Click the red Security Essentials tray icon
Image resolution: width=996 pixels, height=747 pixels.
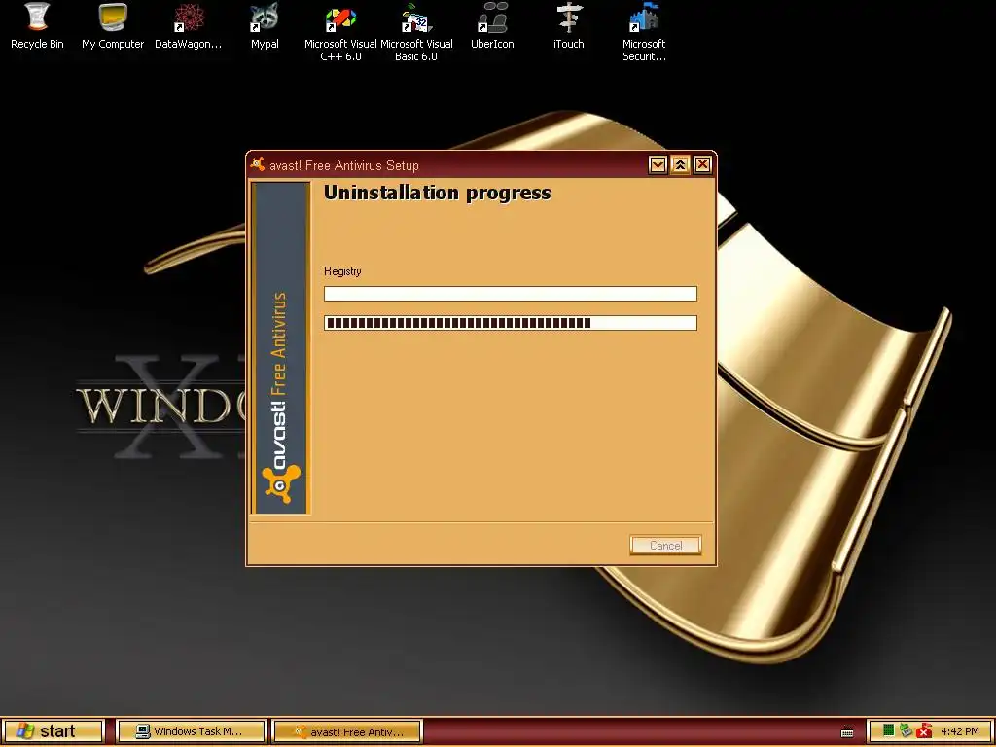click(924, 731)
